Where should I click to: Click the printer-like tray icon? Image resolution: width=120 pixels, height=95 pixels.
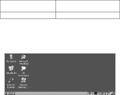pyautogui.click(x=99, y=93)
